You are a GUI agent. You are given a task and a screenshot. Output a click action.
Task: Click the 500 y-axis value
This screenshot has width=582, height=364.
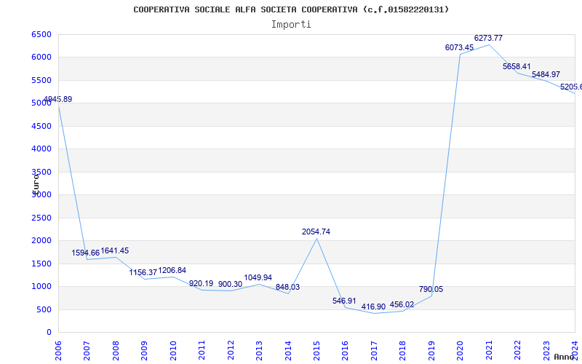pos(44,309)
